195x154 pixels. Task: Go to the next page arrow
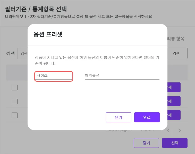point(180,130)
